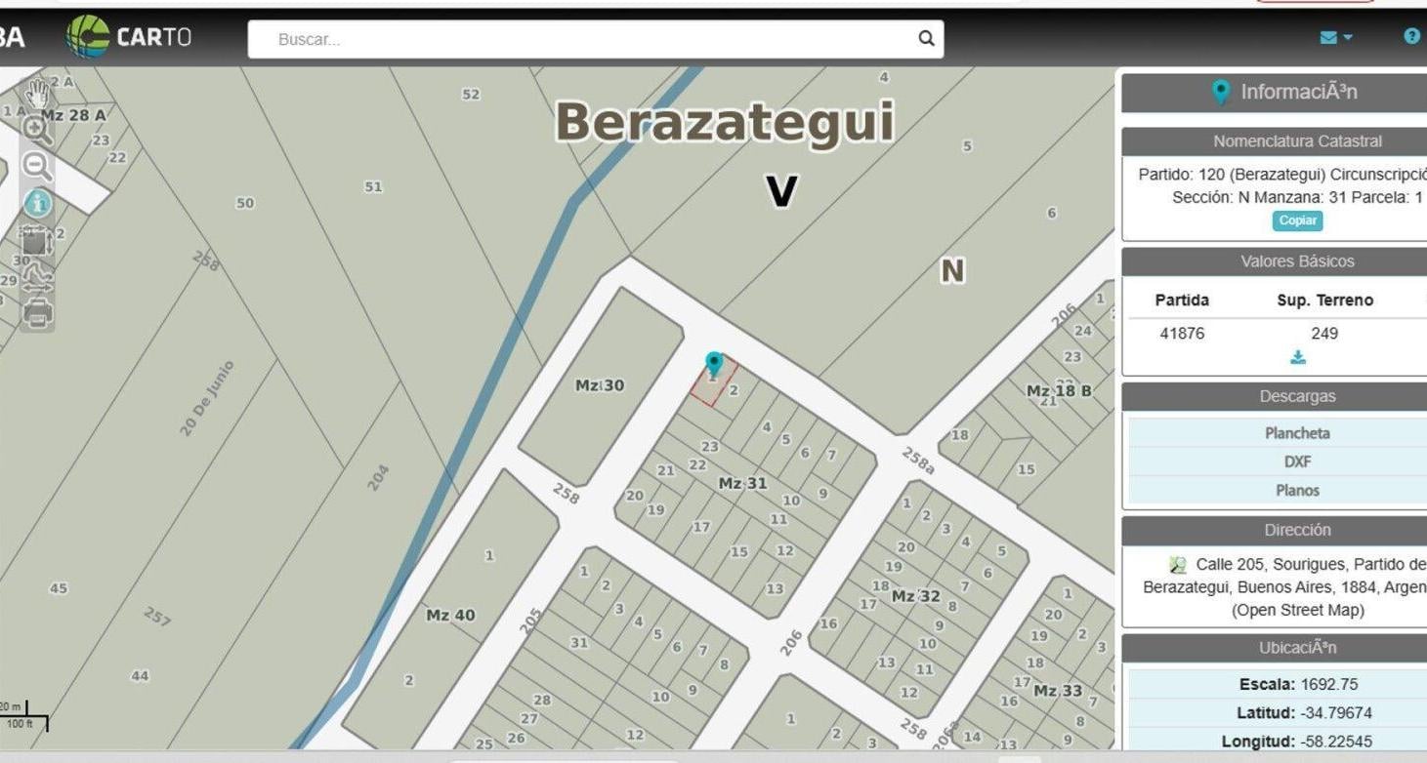Click the Berazategui map label

[725, 123]
